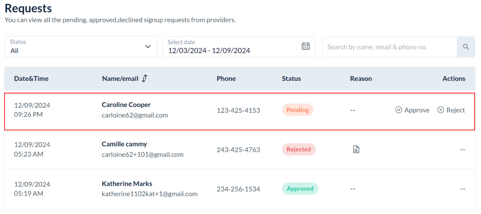The image size is (481, 214).
Task: Click Camille cammy provider name
Action: pos(124,144)
